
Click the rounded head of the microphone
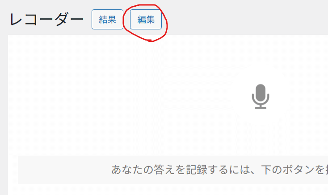[x=261, y=93]
